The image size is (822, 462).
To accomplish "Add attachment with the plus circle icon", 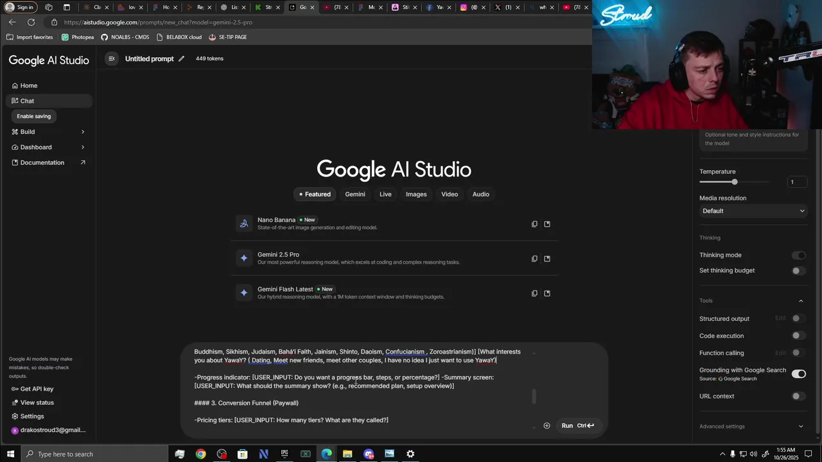I will (x=547, y=425).
